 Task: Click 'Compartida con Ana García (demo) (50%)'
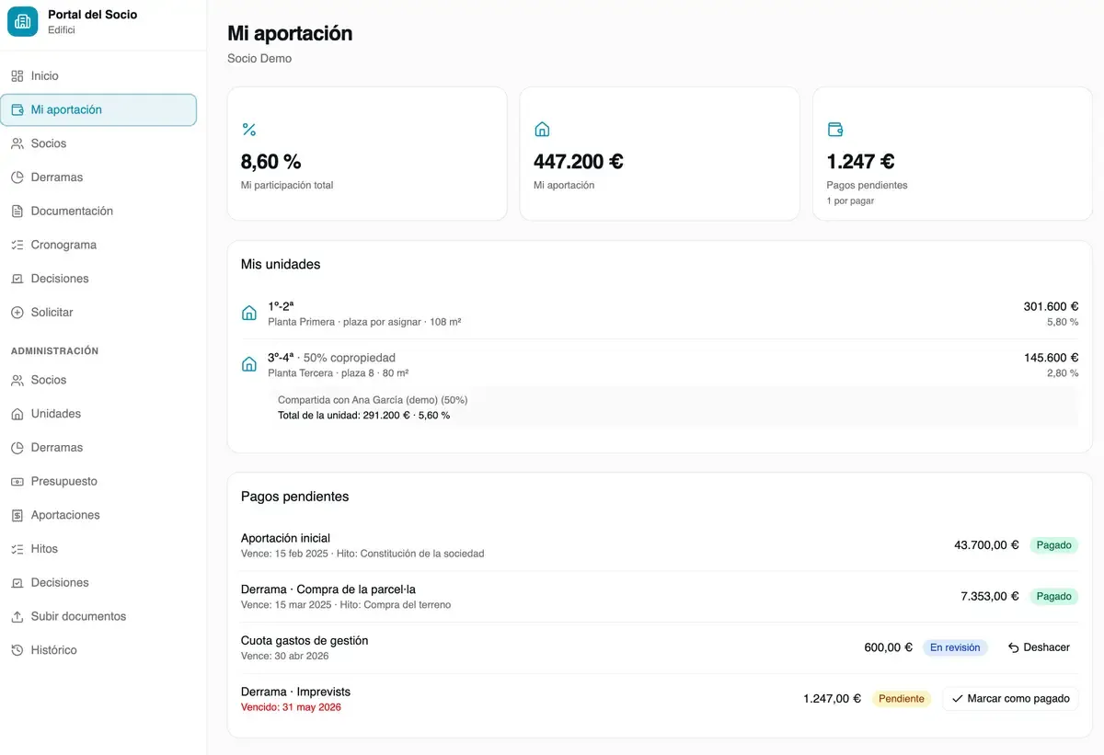click(x=373, y=400)
